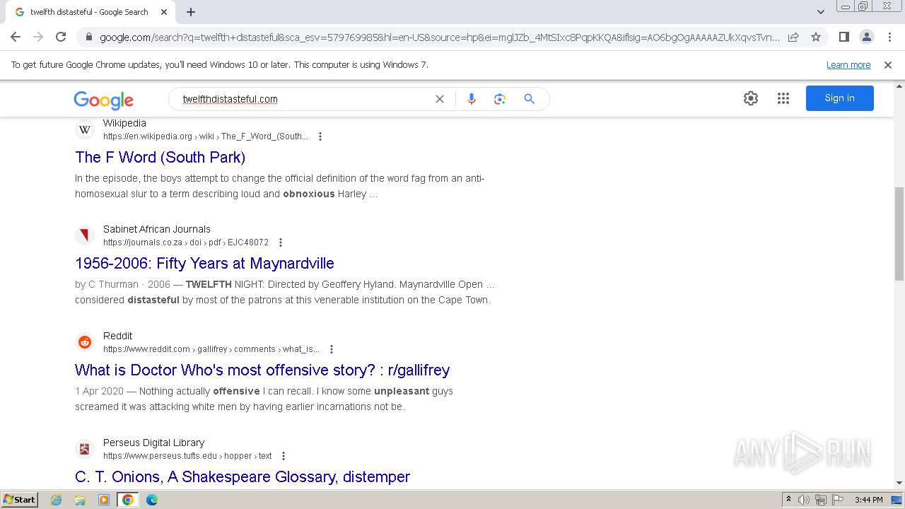This screenshot has height=509, width=905.
Task: View site information lock icon
Action: tap(89, 37)
